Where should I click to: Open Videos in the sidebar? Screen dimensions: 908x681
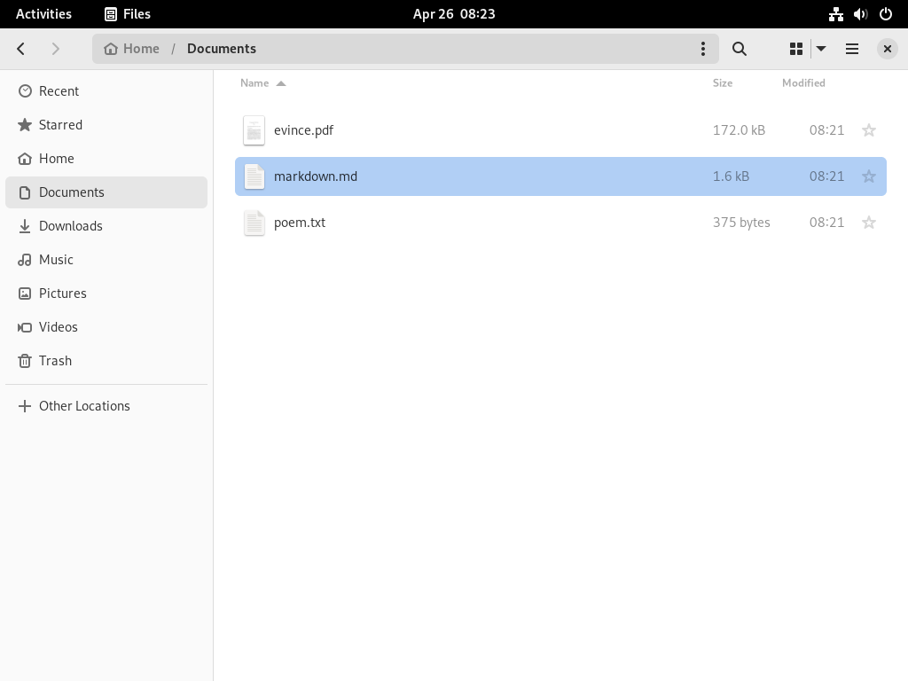coord(106,326)
